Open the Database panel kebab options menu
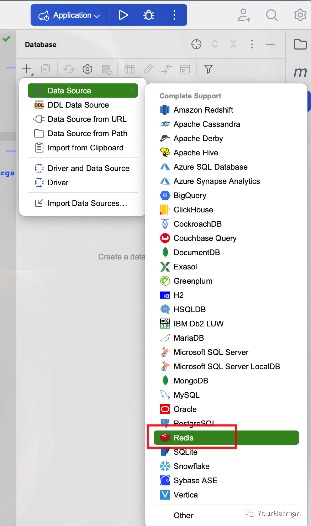311x526 pixels. pyautogui.click(x=252, y=44)
